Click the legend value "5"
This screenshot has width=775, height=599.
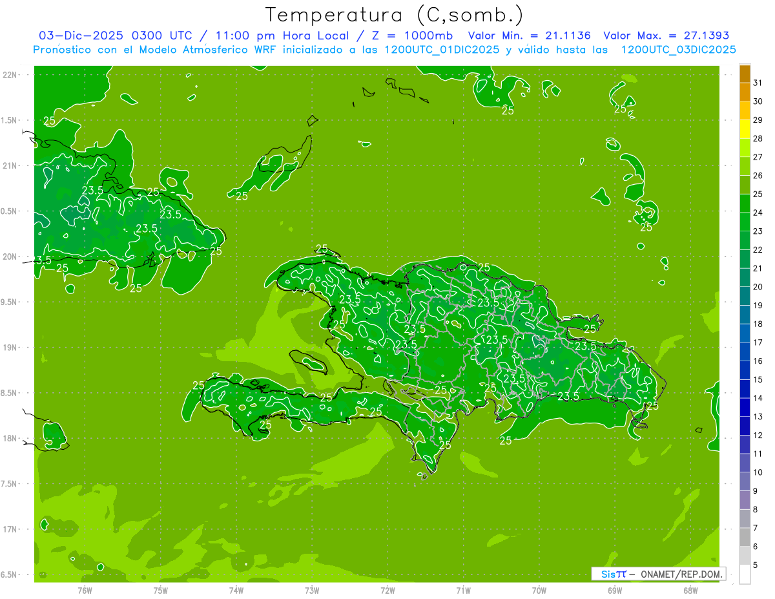coord(756,565)
